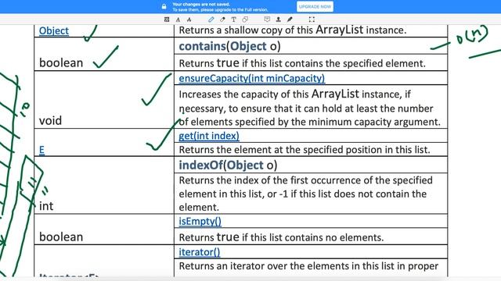The width and height of the screenshot is (501, 281).
Task: Click the area highlight toolbar icon
Action: 167,20
